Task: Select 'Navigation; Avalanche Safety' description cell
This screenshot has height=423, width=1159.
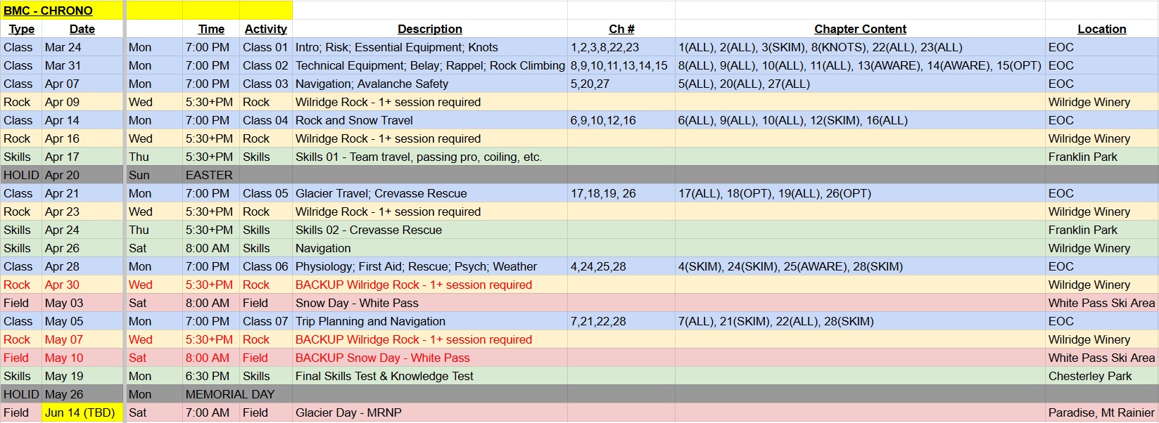Action: 430,84
